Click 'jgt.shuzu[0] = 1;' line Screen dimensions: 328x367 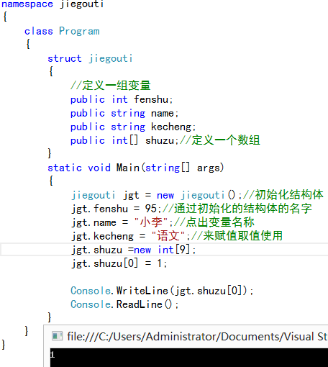pyautogui.click(x=119, y=263)
